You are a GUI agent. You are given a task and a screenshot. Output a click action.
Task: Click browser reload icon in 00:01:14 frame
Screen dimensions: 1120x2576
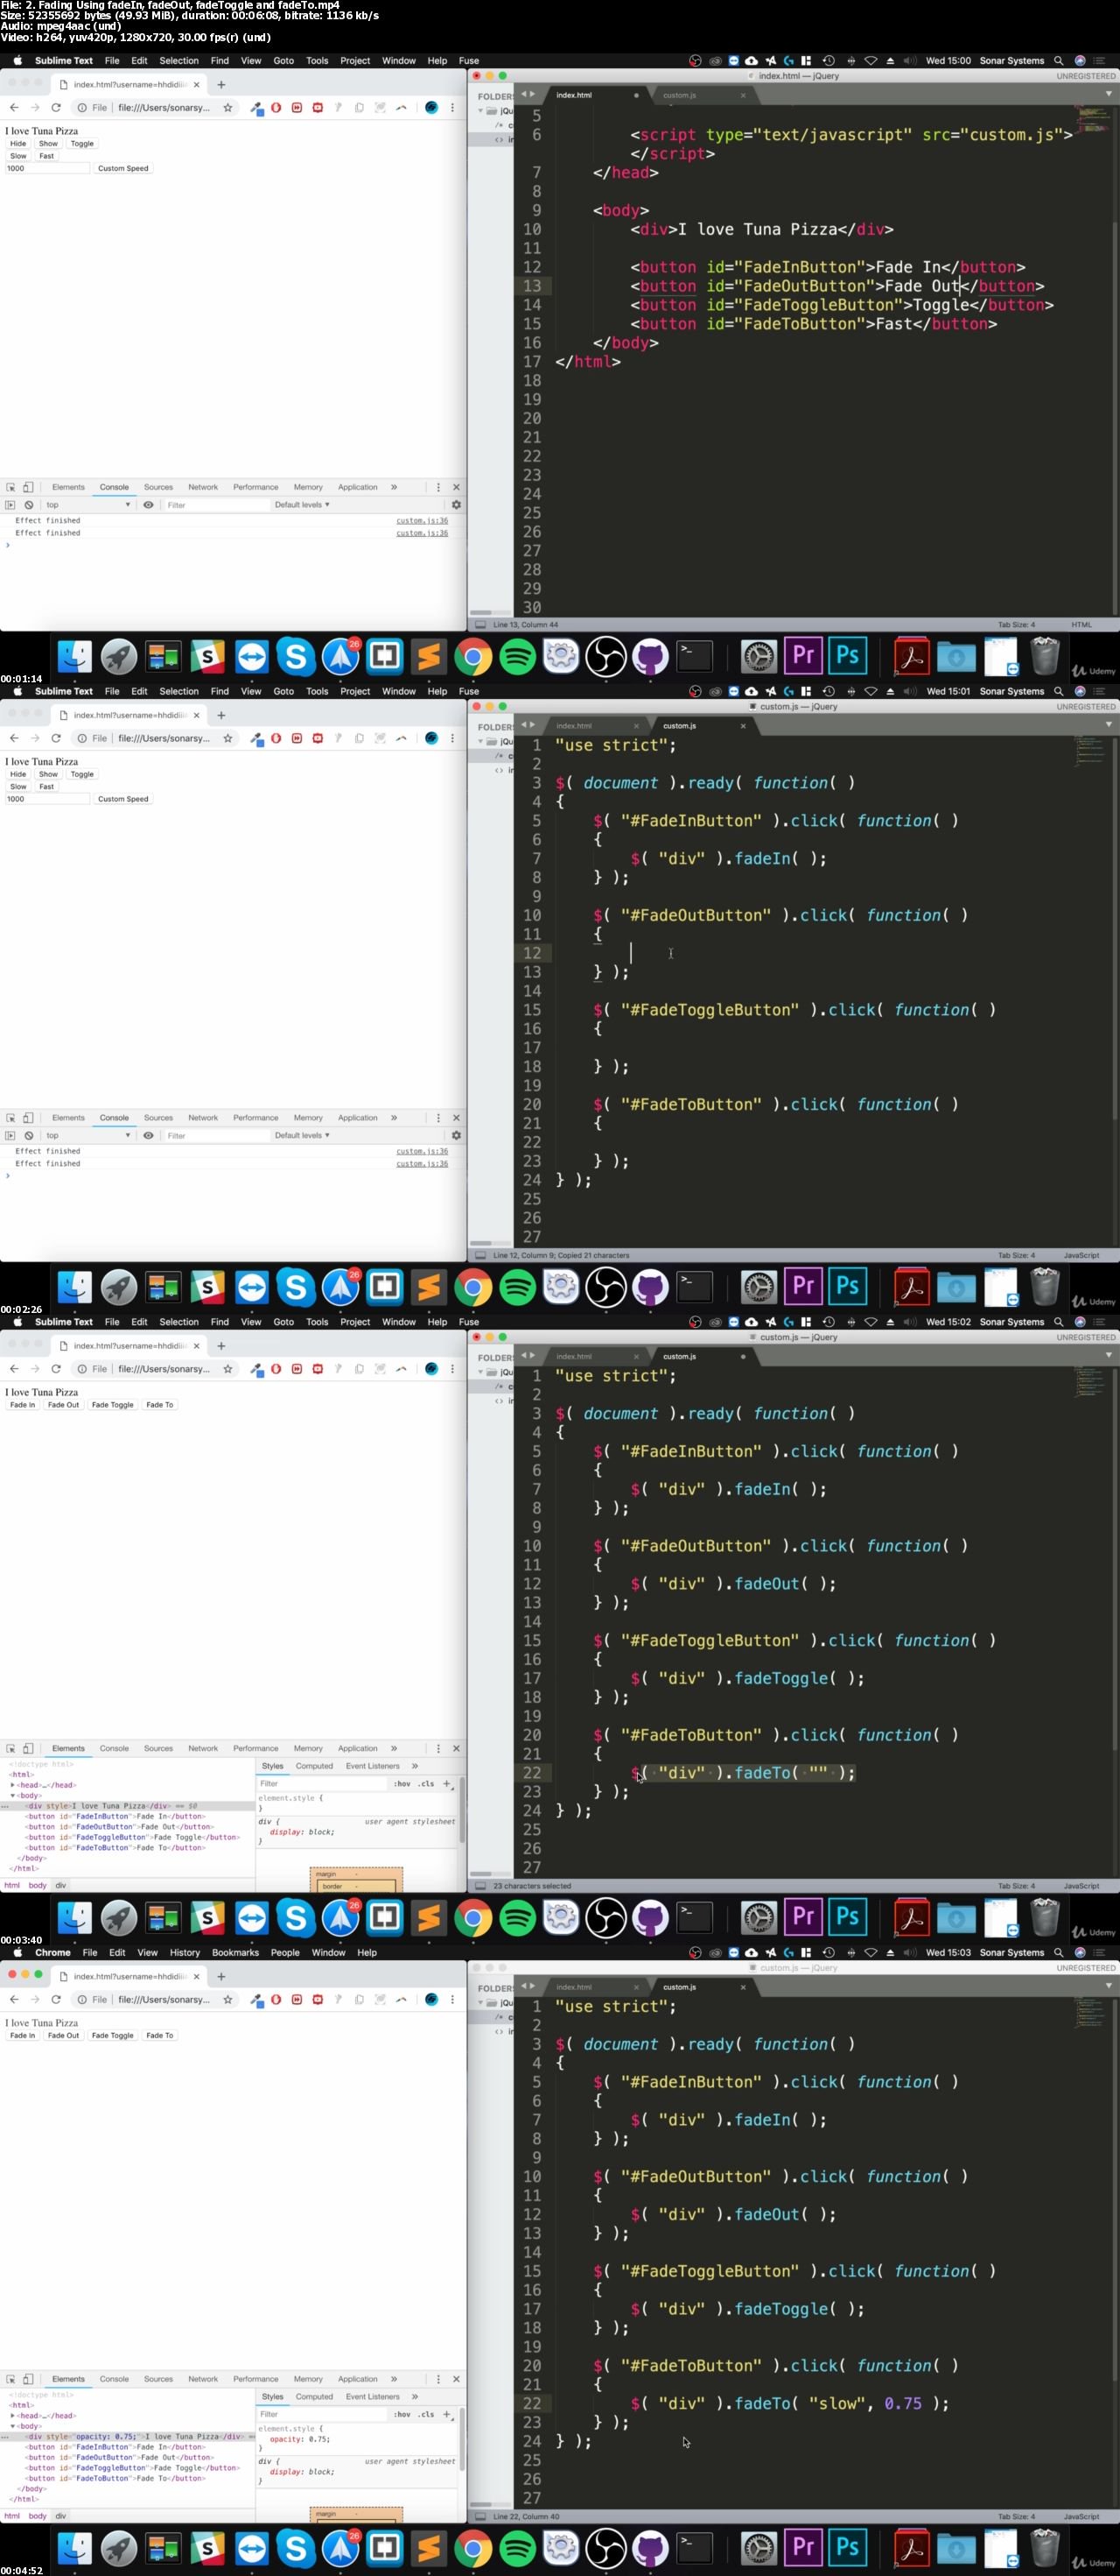(56, 108)
